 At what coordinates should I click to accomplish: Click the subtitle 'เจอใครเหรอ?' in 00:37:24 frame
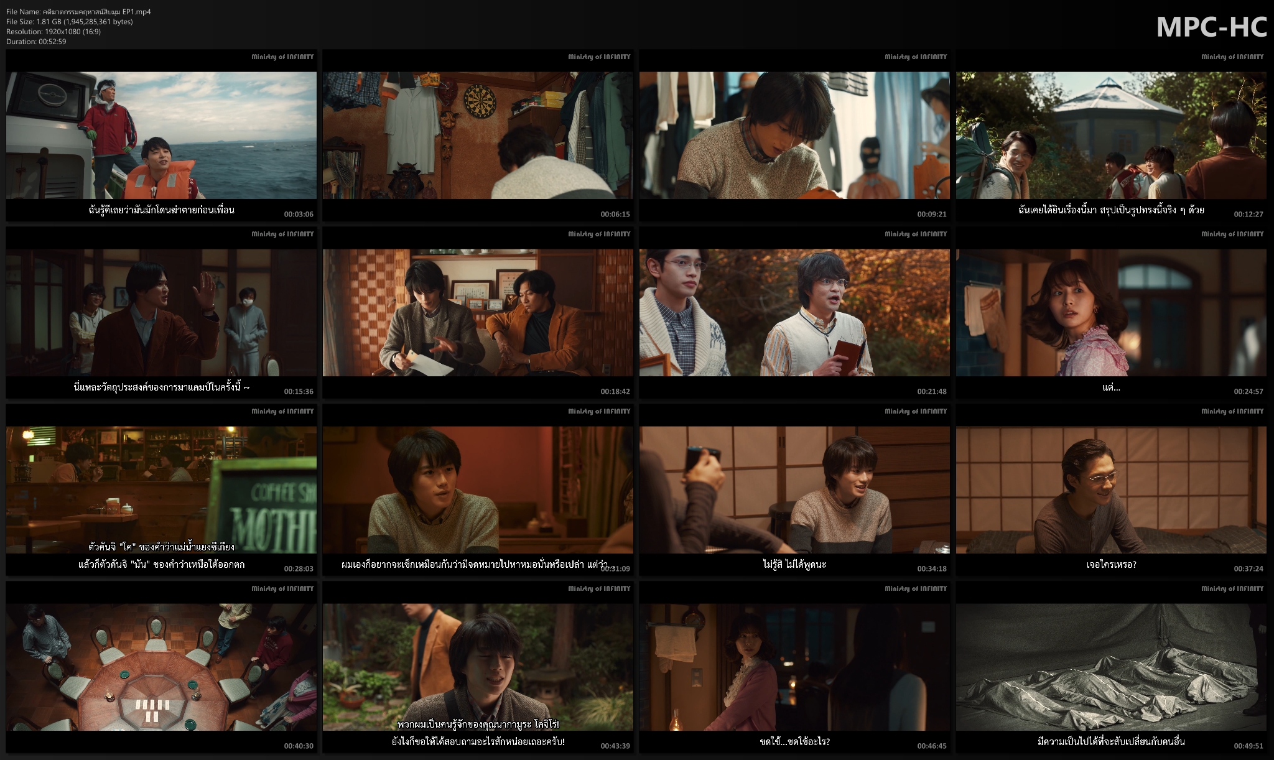point(1111,565)
